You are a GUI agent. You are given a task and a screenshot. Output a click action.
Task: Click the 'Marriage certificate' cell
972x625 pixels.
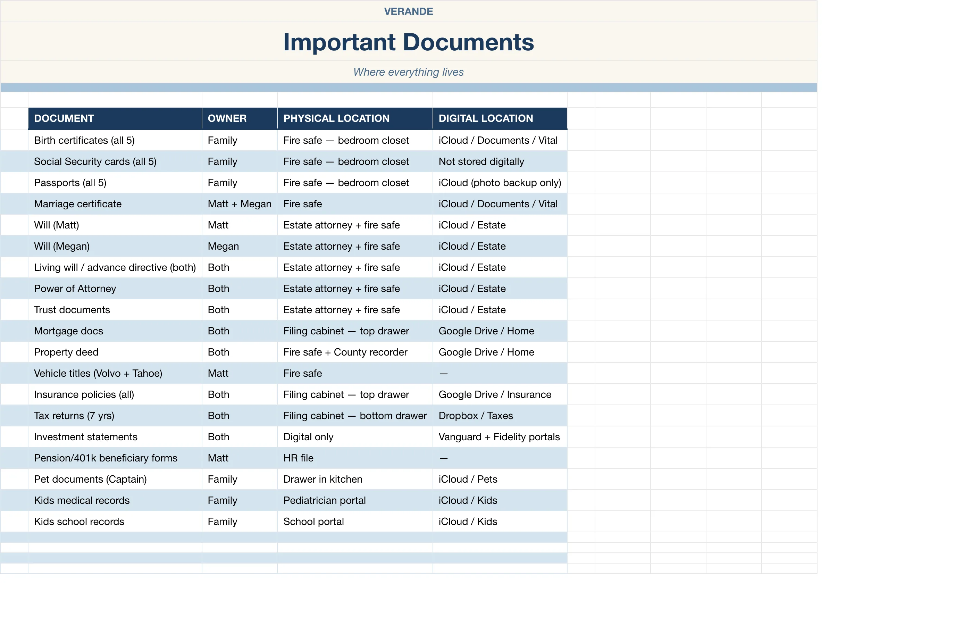[x=115, y=204]
